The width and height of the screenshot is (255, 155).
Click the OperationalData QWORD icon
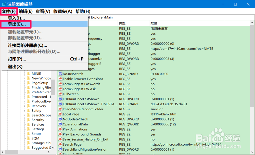coord(60,124)
